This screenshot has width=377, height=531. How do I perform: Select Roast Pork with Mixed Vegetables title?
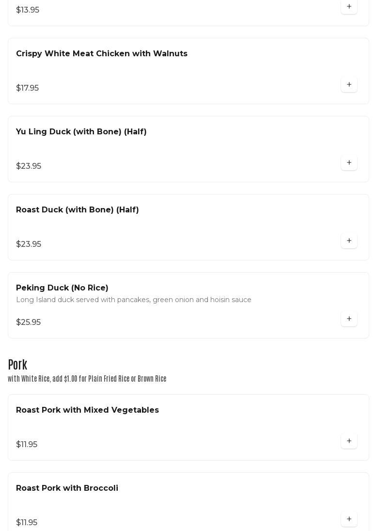pyautogui.click(x=87, y=410)
